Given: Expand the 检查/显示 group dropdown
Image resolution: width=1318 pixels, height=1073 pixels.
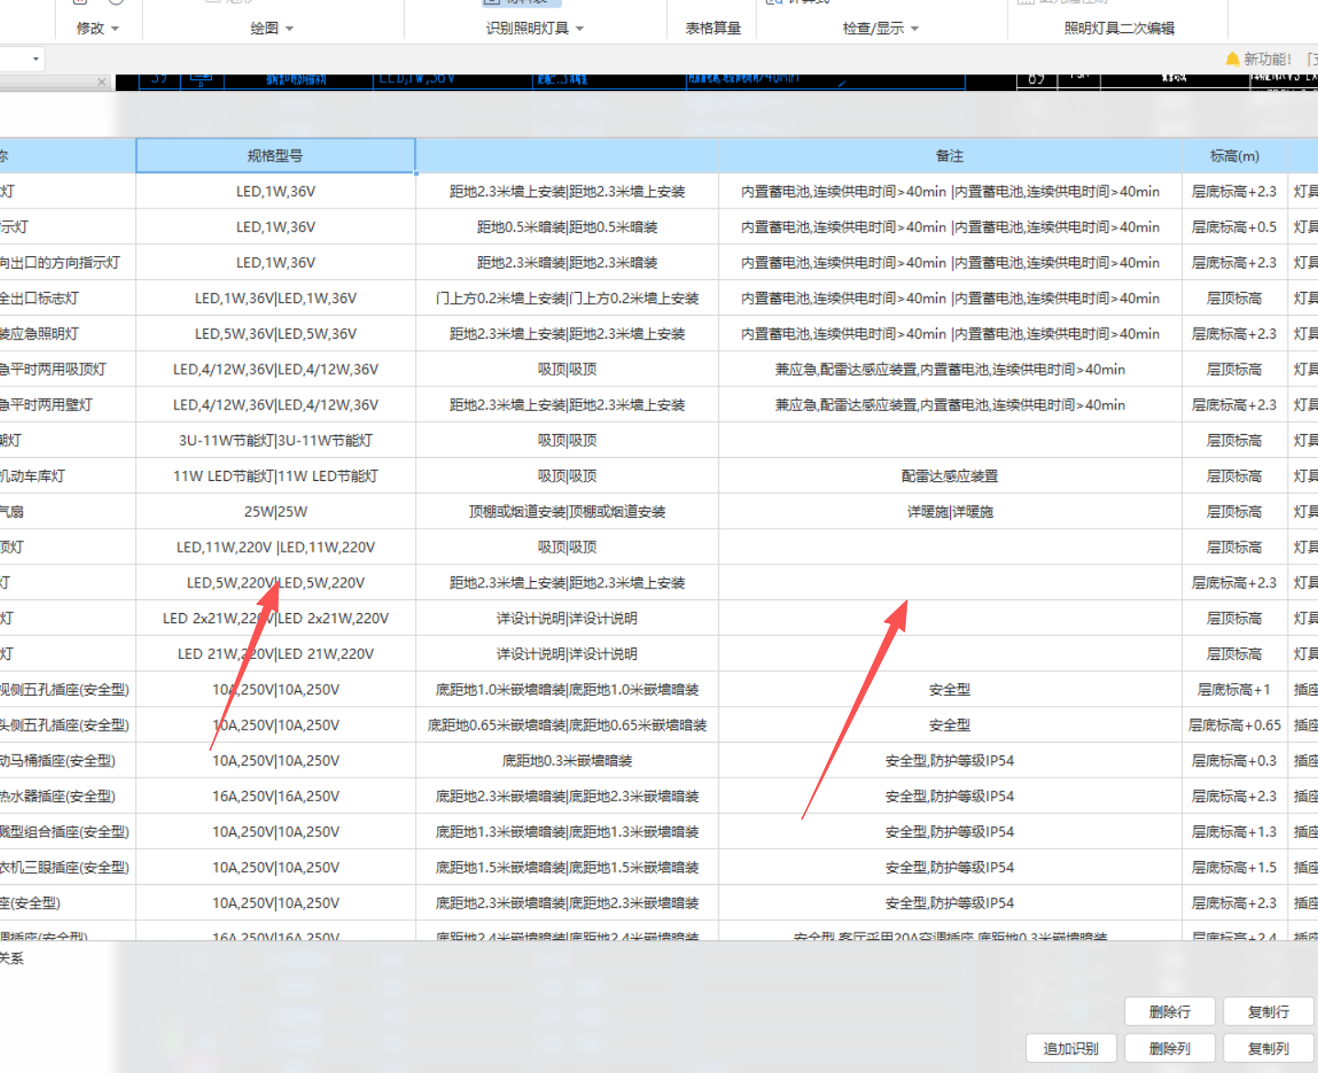Looking at the screenshot, I should [880, 28].
